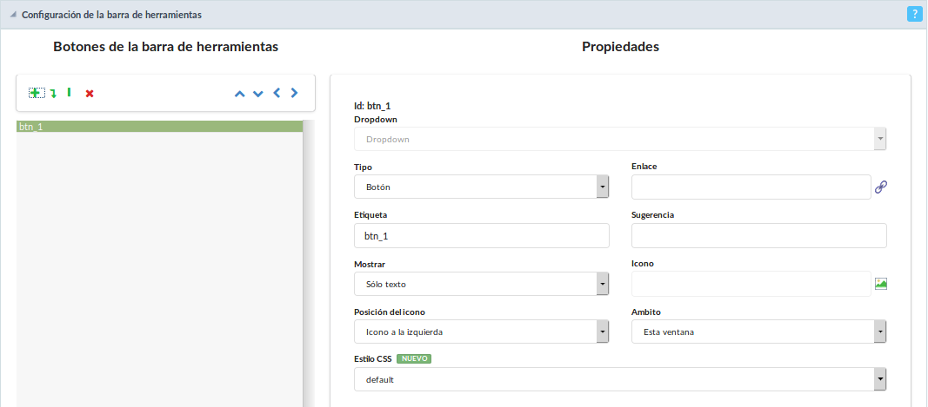Viewport: 928px width, 407px height.
Task: Click the green vertical bar separator icon
Action: click(70, 92)
